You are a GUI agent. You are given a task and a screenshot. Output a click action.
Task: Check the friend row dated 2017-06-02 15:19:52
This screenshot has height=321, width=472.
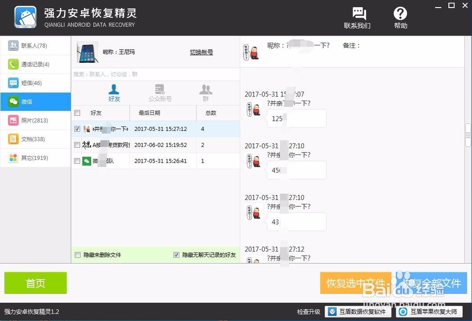coord(77,145)
